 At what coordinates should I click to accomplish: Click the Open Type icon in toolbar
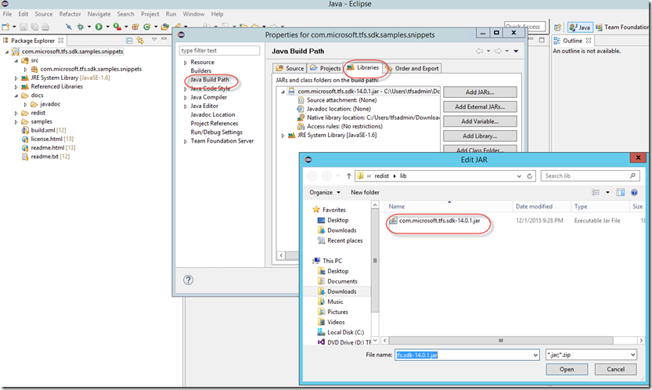[x=165, y=27]
